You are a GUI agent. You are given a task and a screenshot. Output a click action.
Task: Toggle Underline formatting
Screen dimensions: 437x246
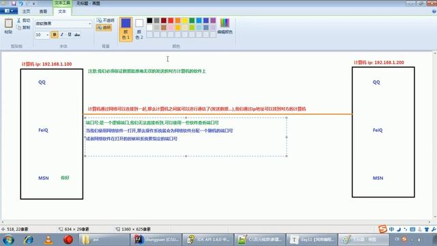(70, 34)
